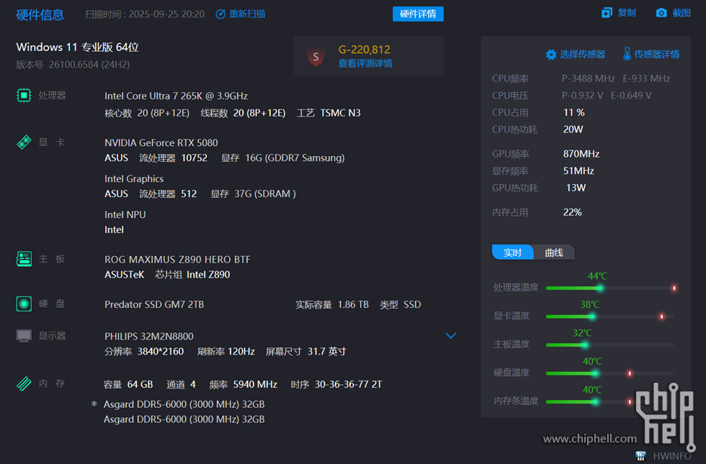Click the gear icon for sensor selection
Viewport: 706px width, 464px height.
(551, 55)
